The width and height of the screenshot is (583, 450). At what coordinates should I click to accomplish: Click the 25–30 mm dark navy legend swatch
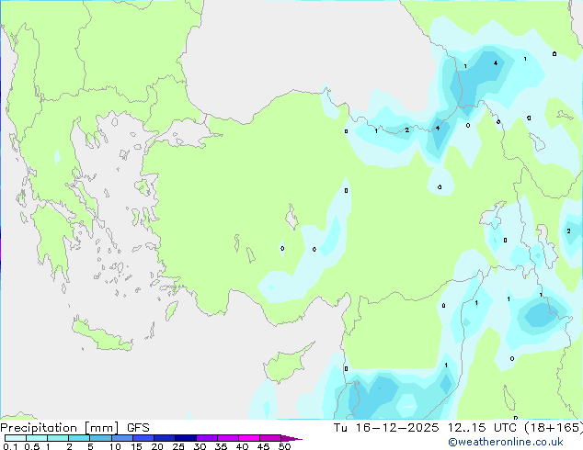[x=185, y=438]
